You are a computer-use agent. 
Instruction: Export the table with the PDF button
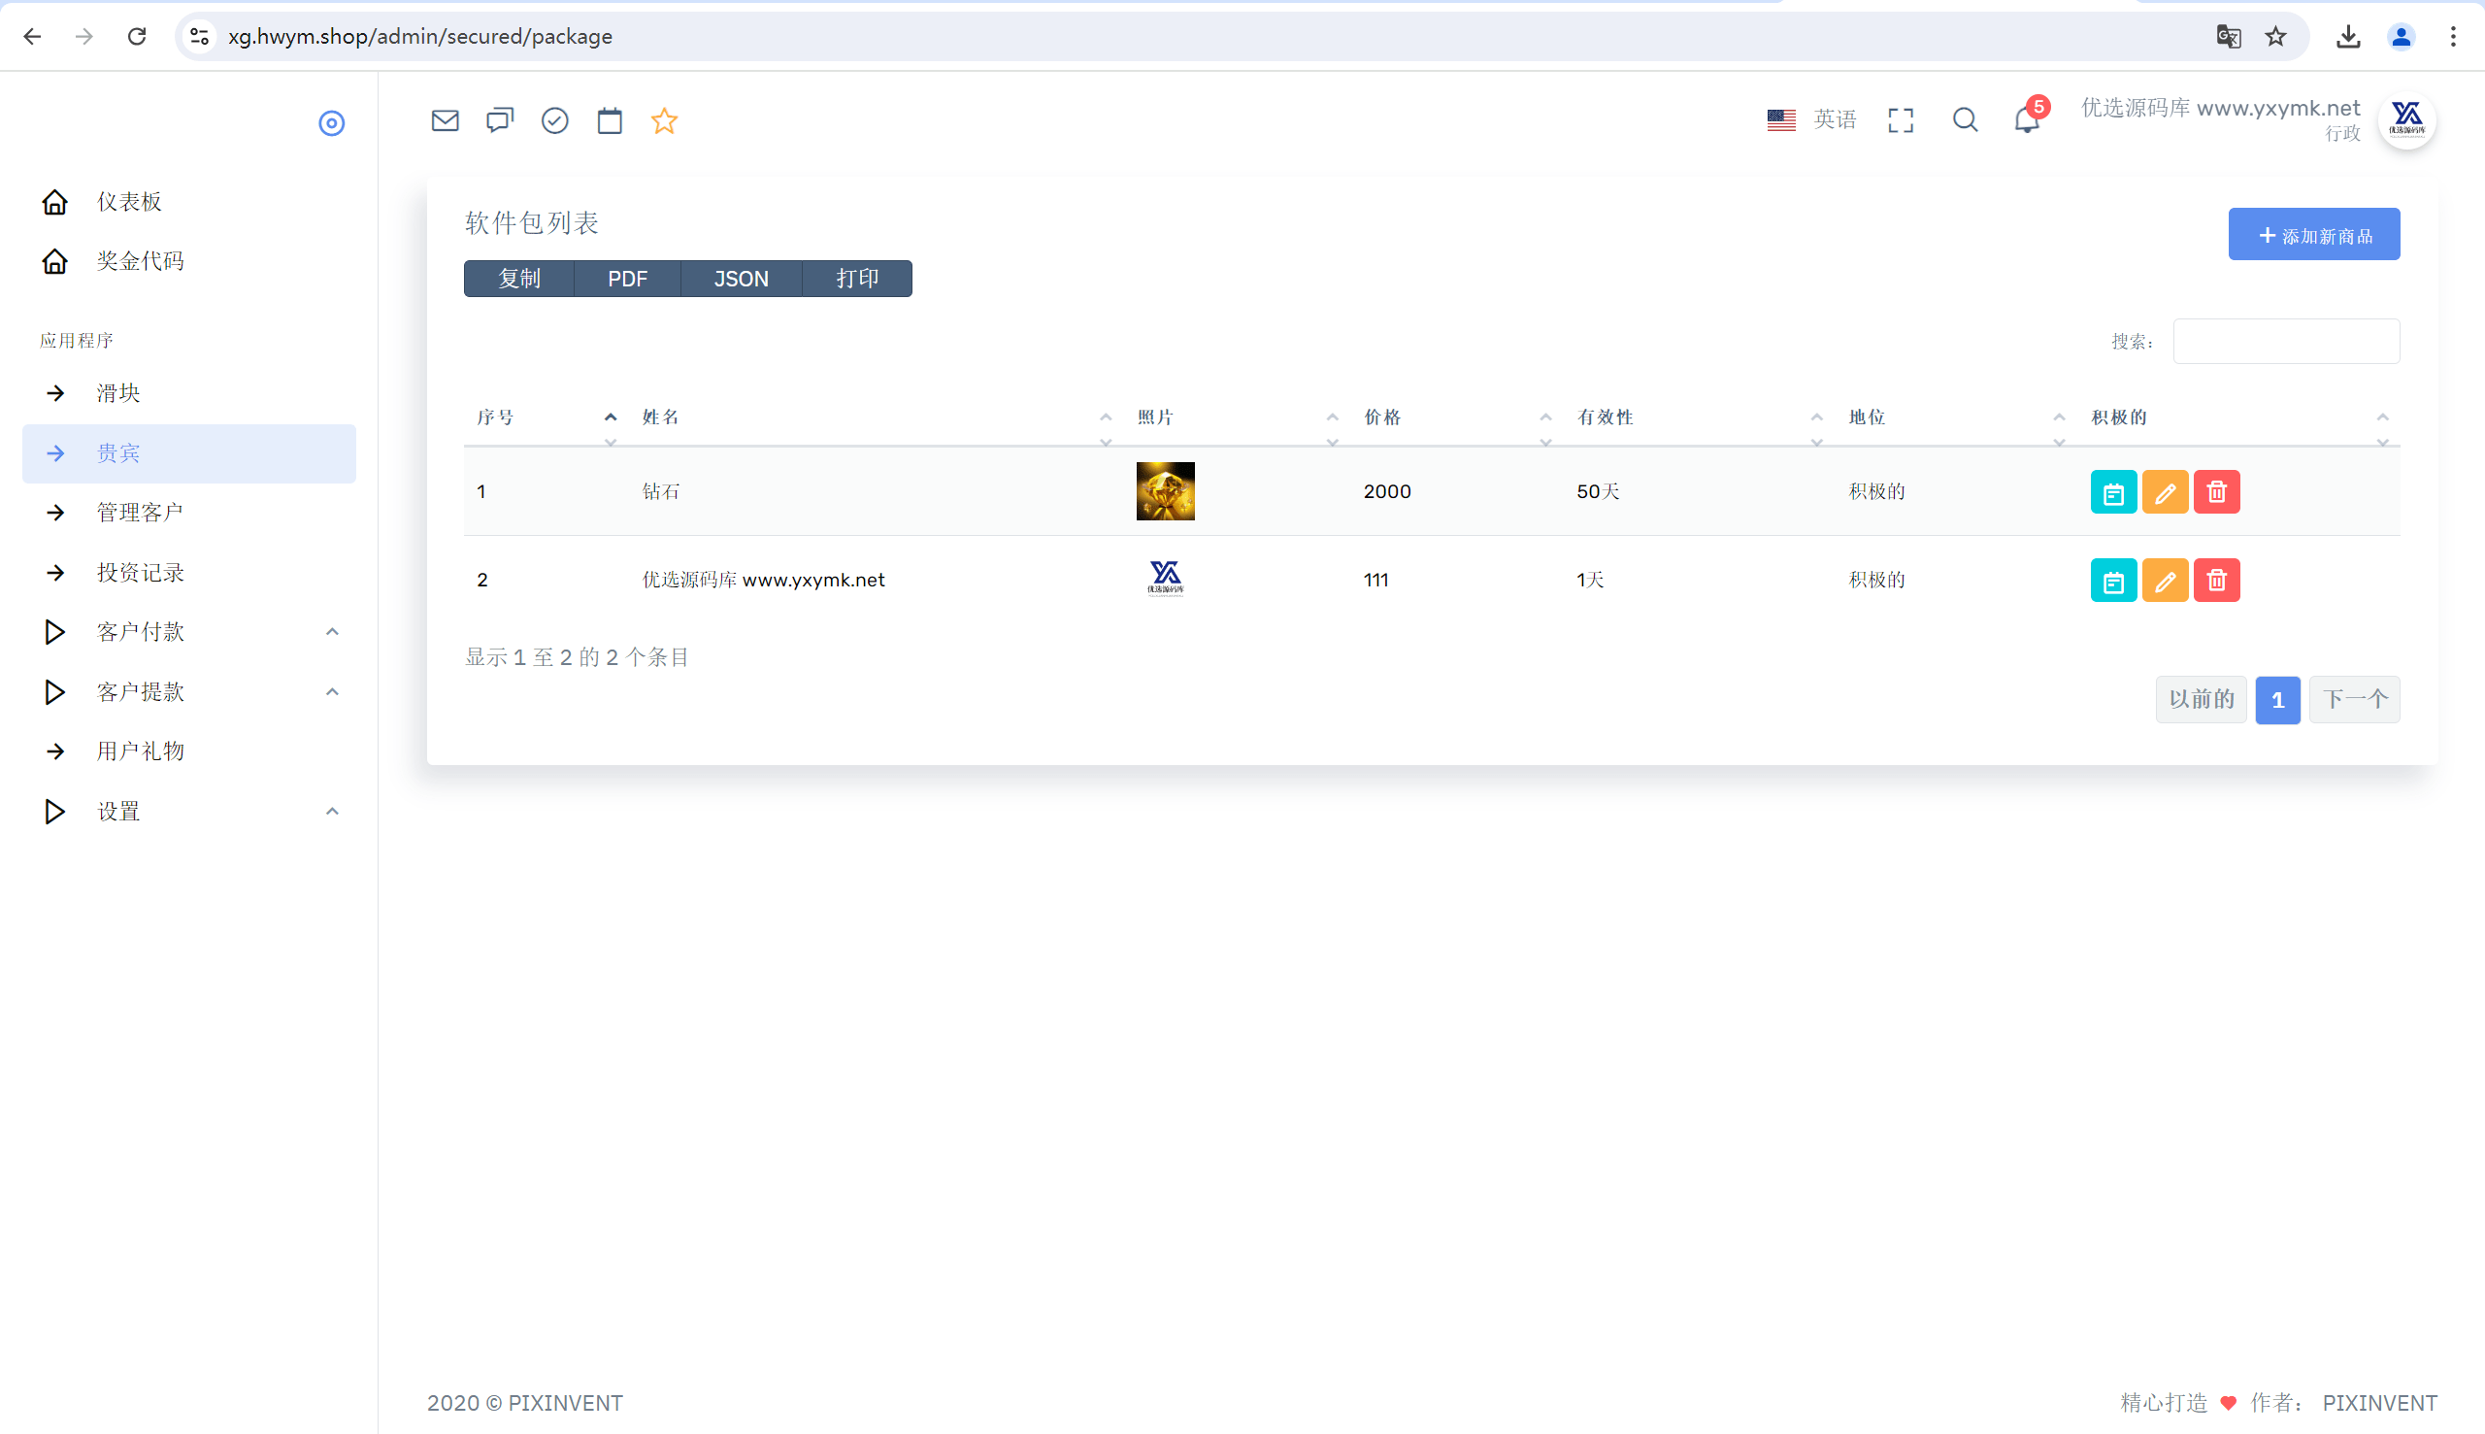pyautogui.click(x=627, y=279)
